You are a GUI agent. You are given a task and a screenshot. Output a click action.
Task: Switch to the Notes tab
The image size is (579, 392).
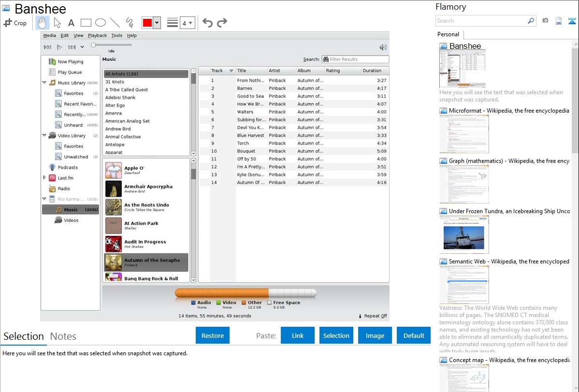63,336
